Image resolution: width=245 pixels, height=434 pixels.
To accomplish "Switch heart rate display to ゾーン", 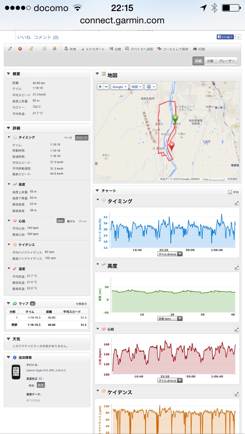I will (x=83, y=221).
